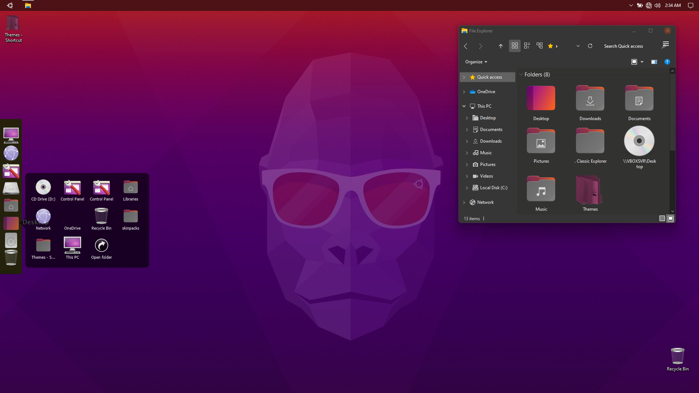699x393 pixels.
Task: Expand the Quick access tree node
Action: pos(464,77)
